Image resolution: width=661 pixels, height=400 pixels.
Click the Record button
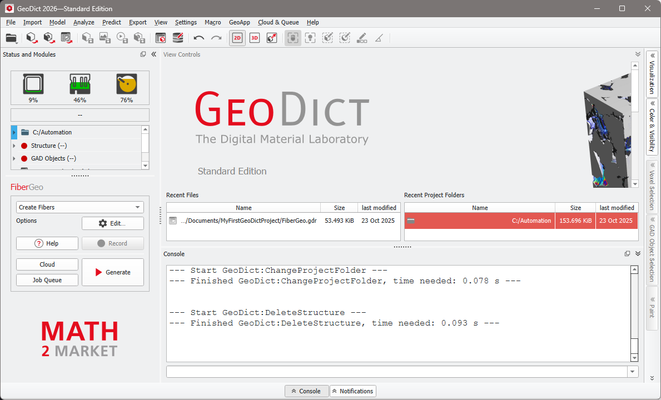coord(112,243)
